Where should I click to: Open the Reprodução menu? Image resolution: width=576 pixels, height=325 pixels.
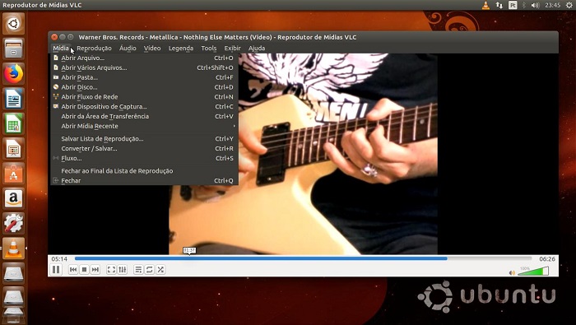click(94, 48)
